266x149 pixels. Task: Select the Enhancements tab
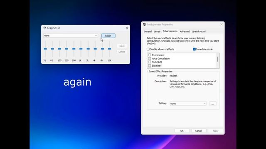pyautogui.click(x=170, y=31)
